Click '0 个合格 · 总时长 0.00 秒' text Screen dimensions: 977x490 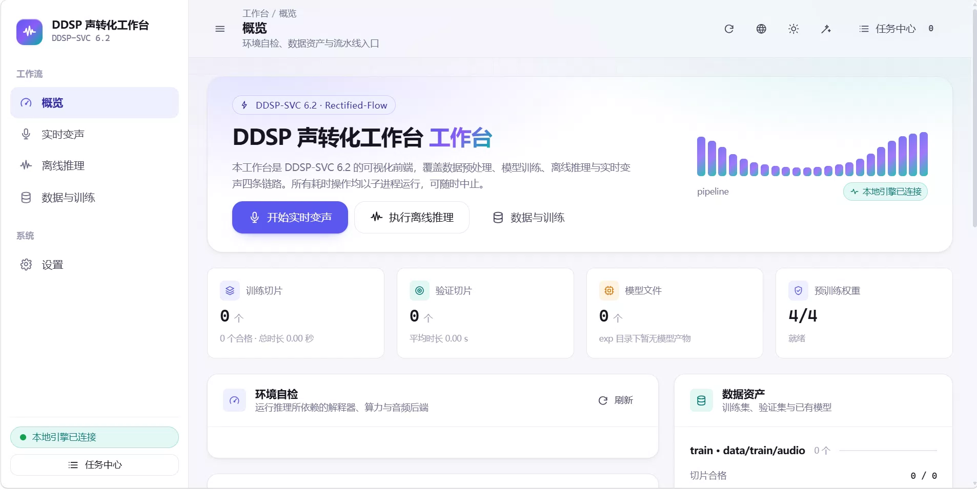pyautogui.click(x=267, y=338)
